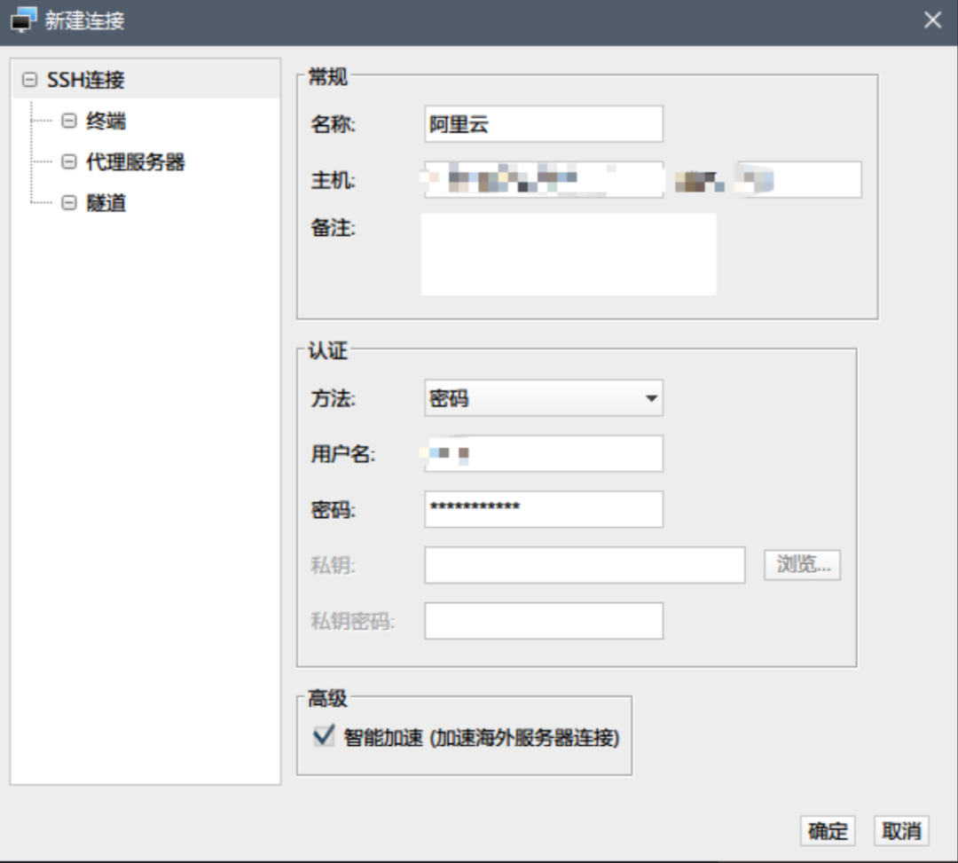
Task: Collapse the 代理服务器 tree node
Action: [68, 162]
